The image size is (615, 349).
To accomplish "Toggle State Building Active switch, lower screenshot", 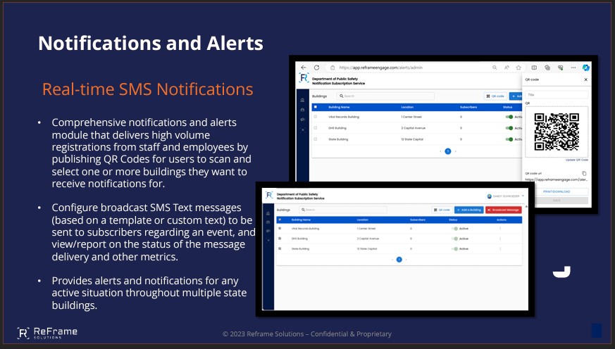I will coord(454,248).
